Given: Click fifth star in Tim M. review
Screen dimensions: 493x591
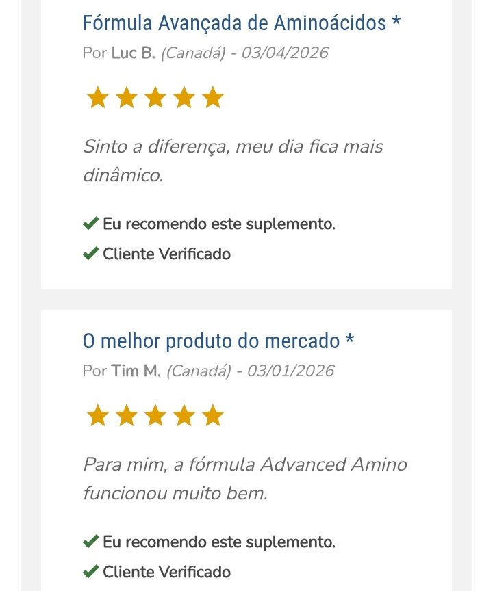Looking at the screenshot, I should [213, 415].
